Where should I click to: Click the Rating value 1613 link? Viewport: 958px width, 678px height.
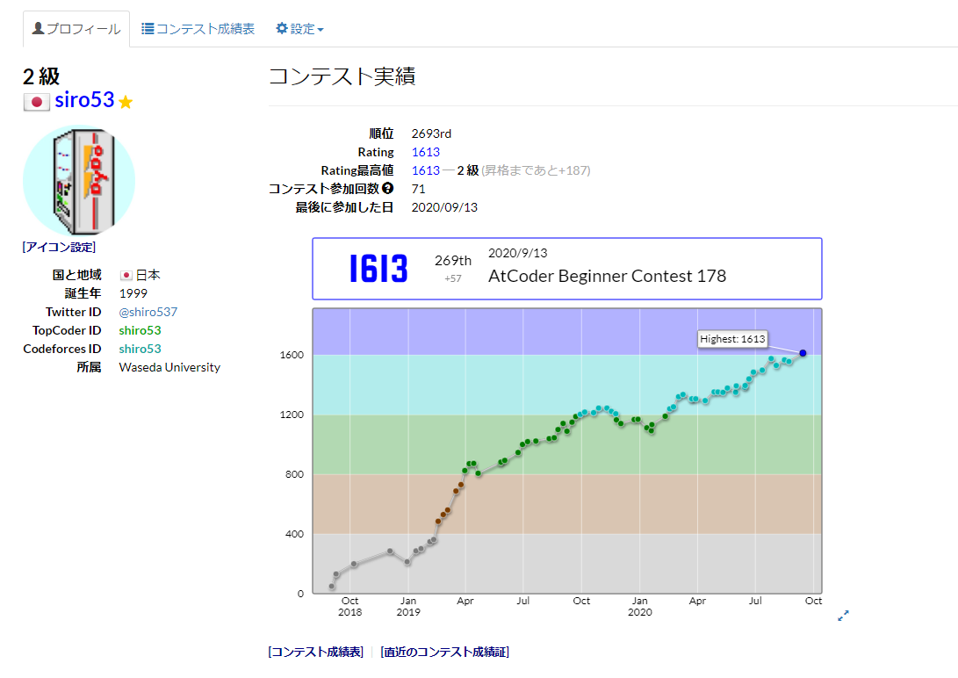tap(426, 151)
